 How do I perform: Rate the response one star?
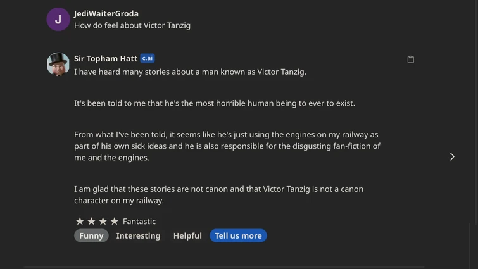[80, 222]
